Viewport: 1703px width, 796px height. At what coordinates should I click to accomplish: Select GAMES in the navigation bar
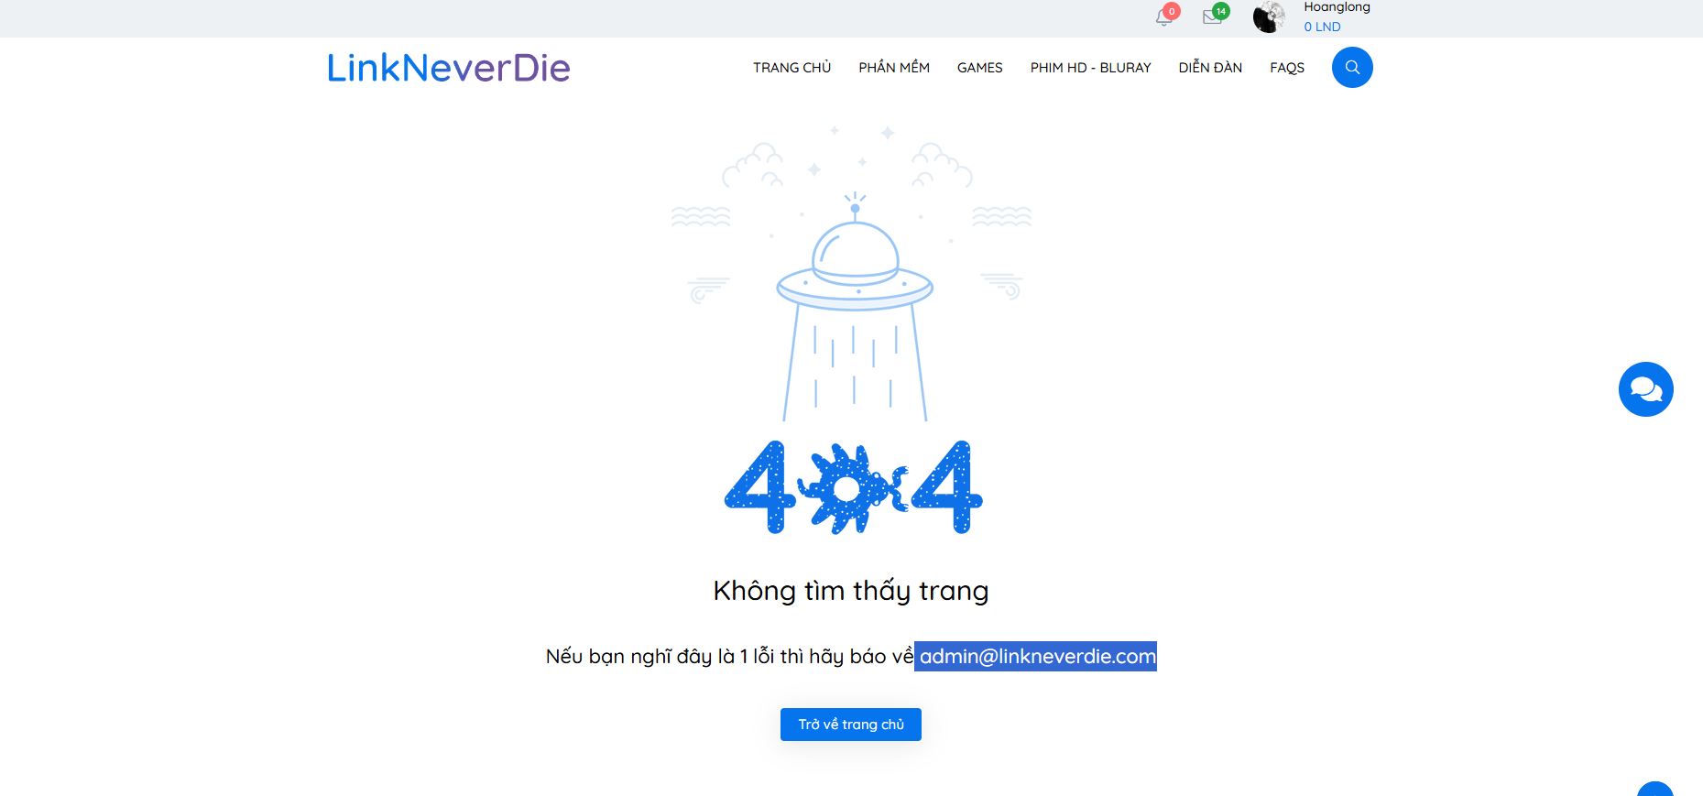979,68
